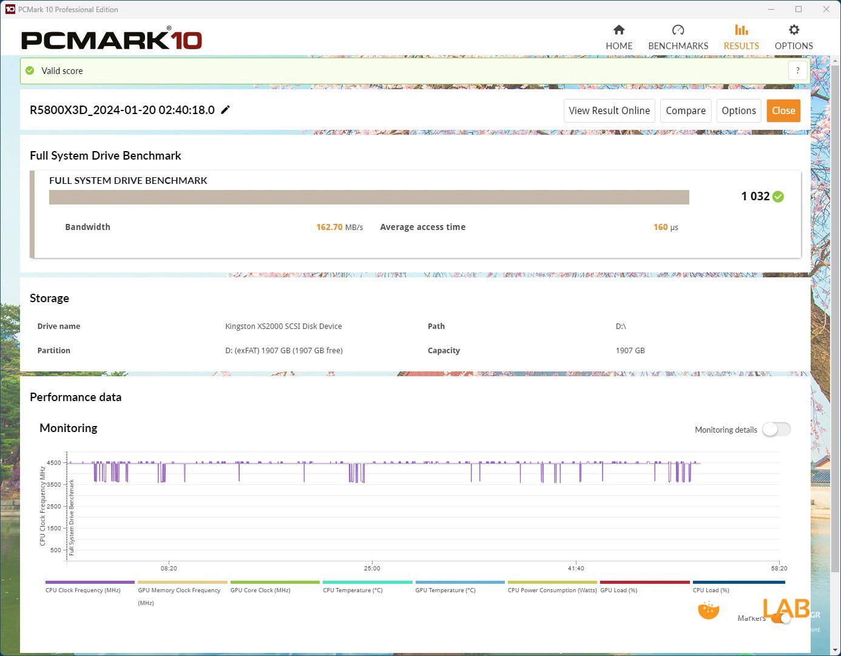Screen dimensions: 841x656
Task: Click the 4500 value on the chart axis
Action: [x=54, y=462]
